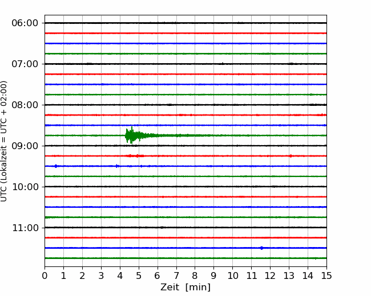Click the 08:00 time axis label
The height and width of the screenshot is (296, 371).
25,105
